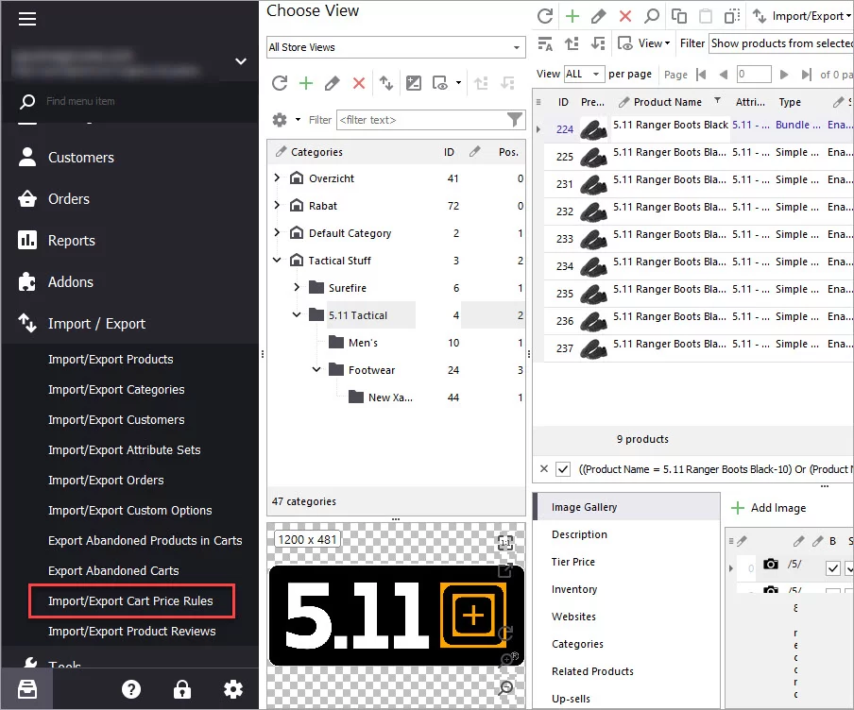
Task: Select the New Xa... category
Action: [390, 397]
